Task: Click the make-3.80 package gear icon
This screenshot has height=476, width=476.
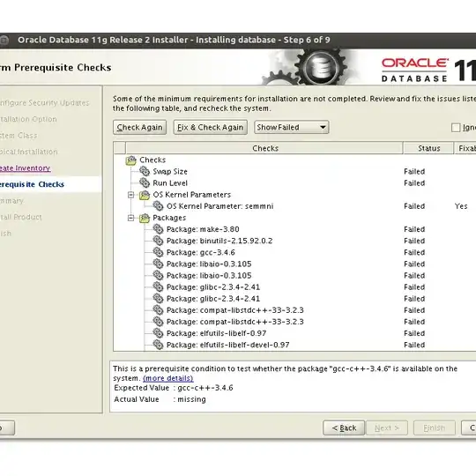Action: (x=158, y=229)
